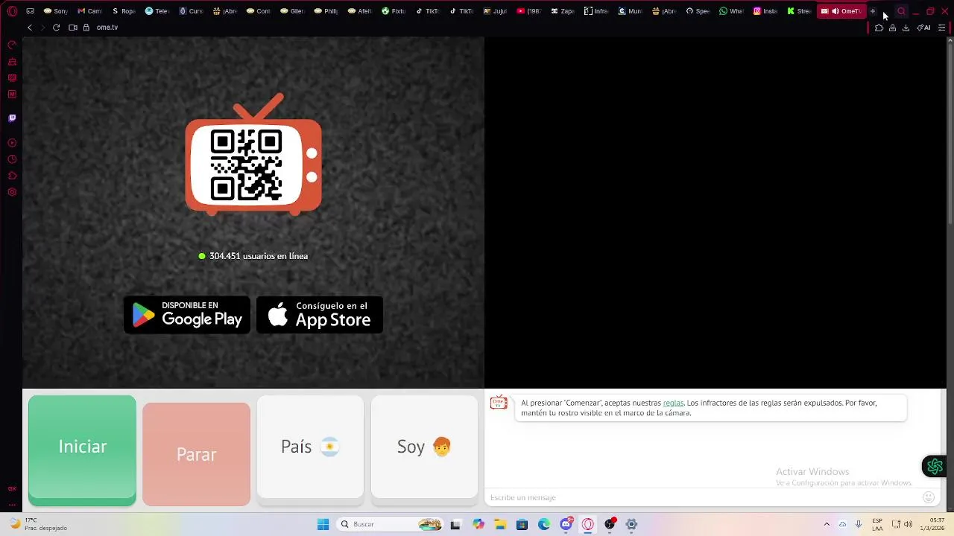Open the emoji picker in chat
This screenshot has width=954, height=536.
tap(929, 497)
